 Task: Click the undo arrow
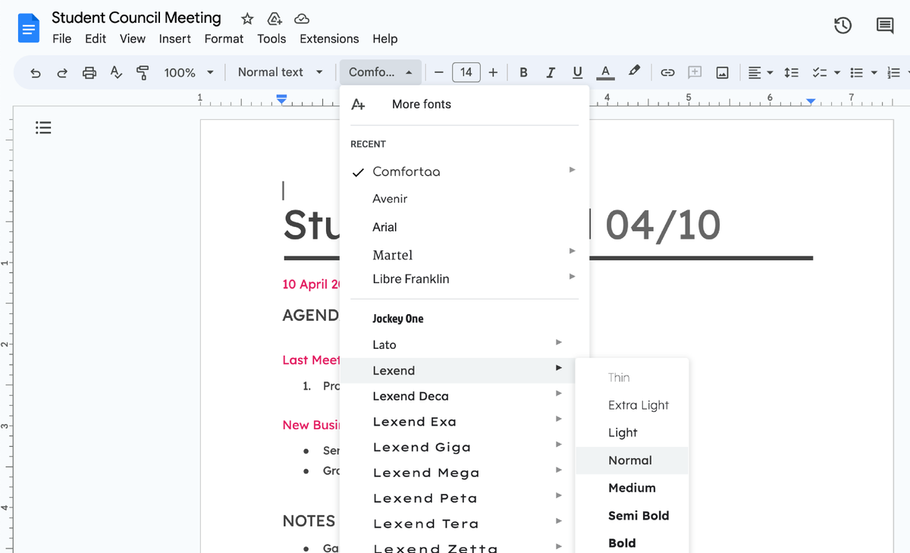(x=36, y=73)
